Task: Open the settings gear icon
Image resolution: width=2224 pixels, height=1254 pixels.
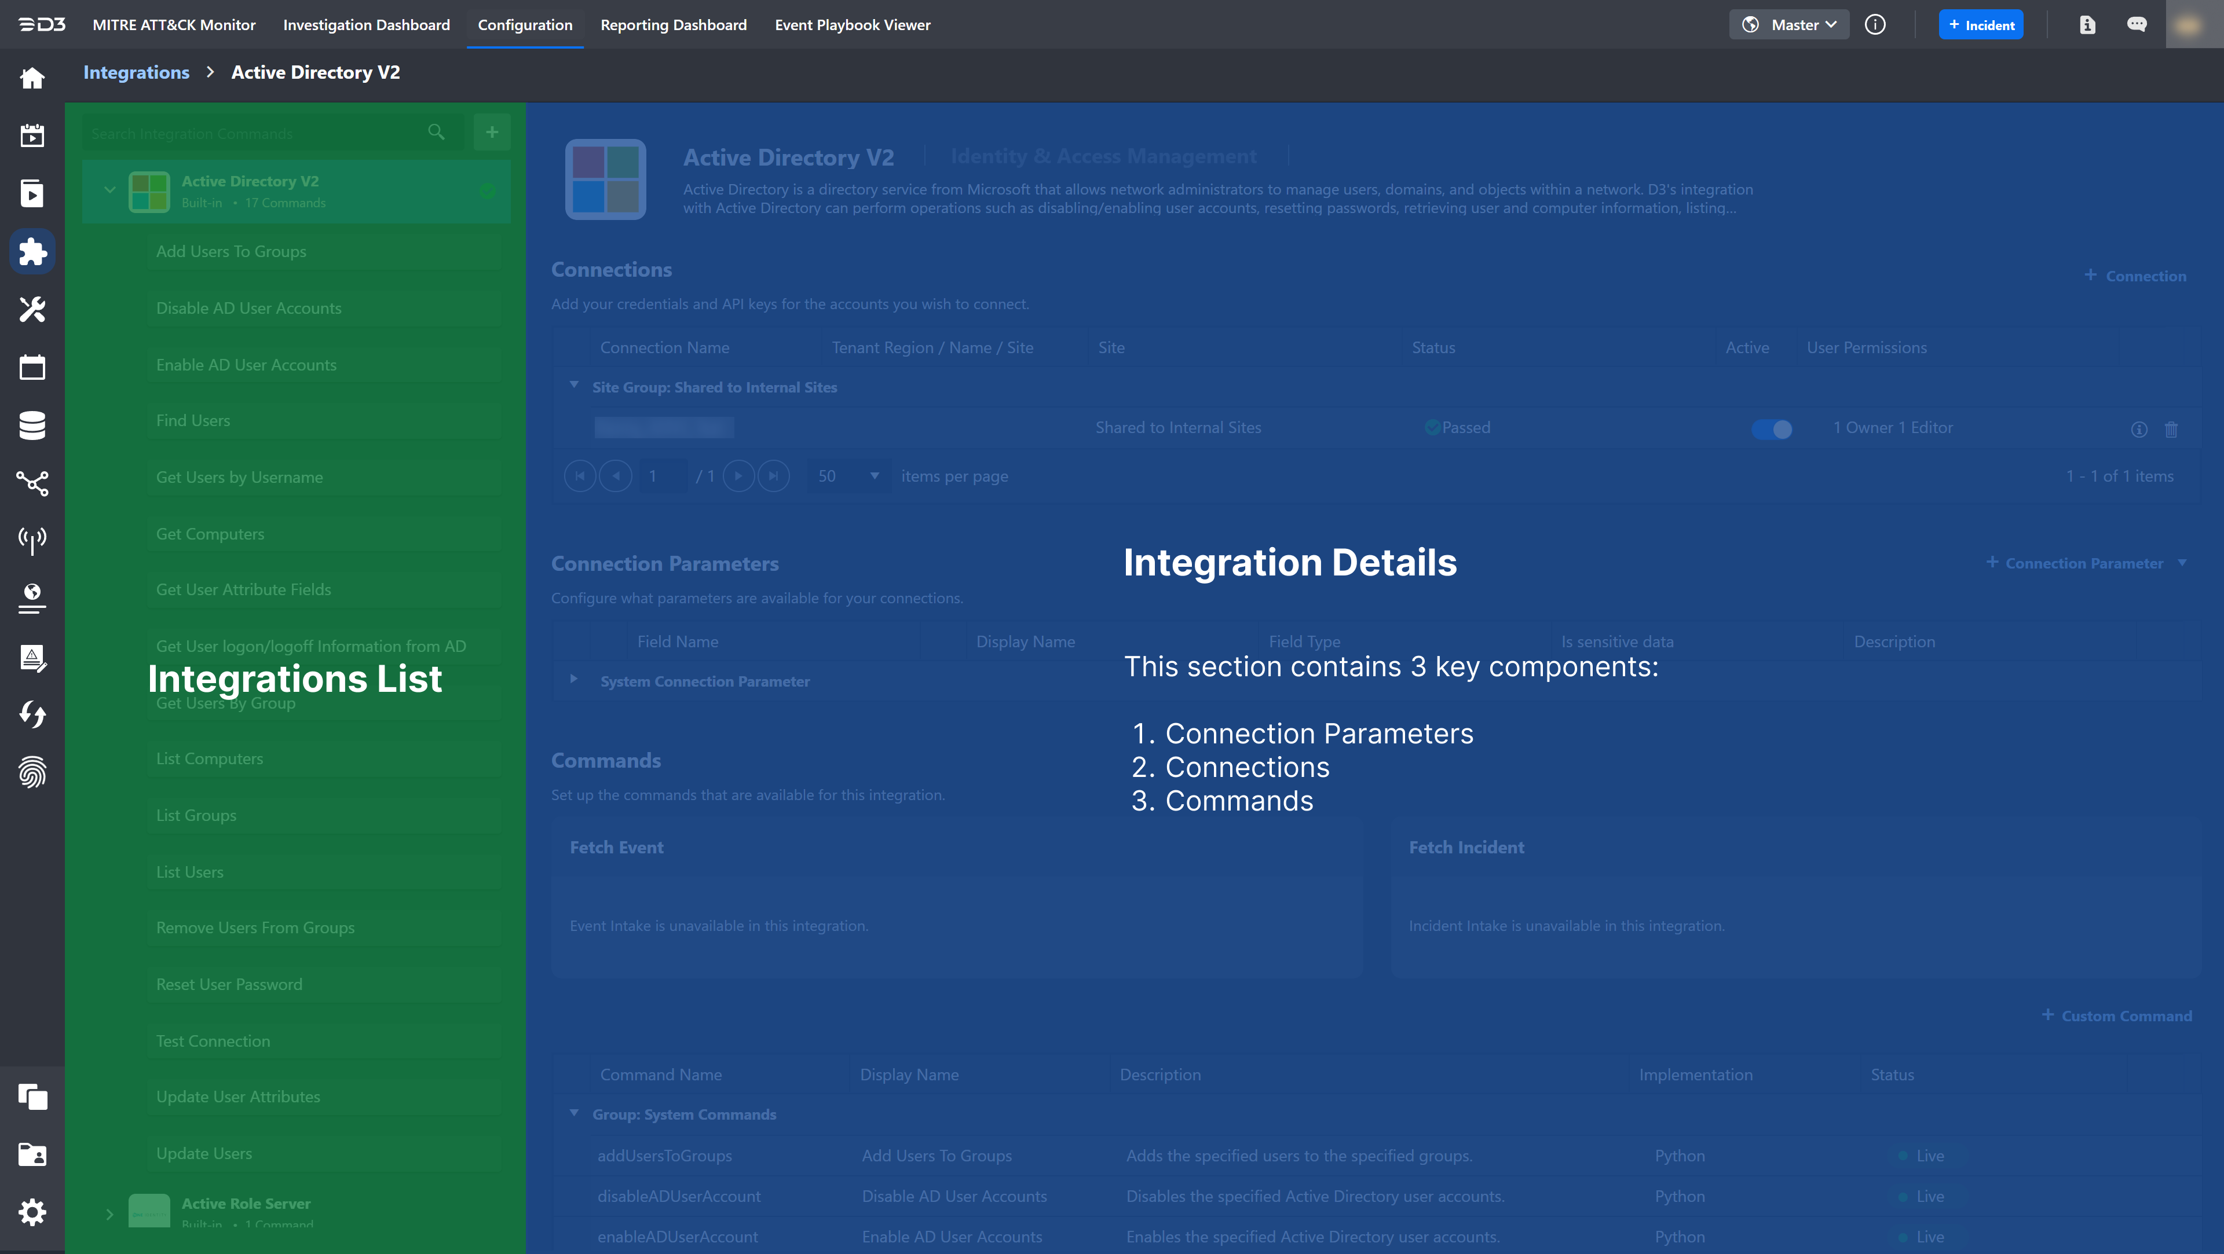Action: coord(32,1212)
